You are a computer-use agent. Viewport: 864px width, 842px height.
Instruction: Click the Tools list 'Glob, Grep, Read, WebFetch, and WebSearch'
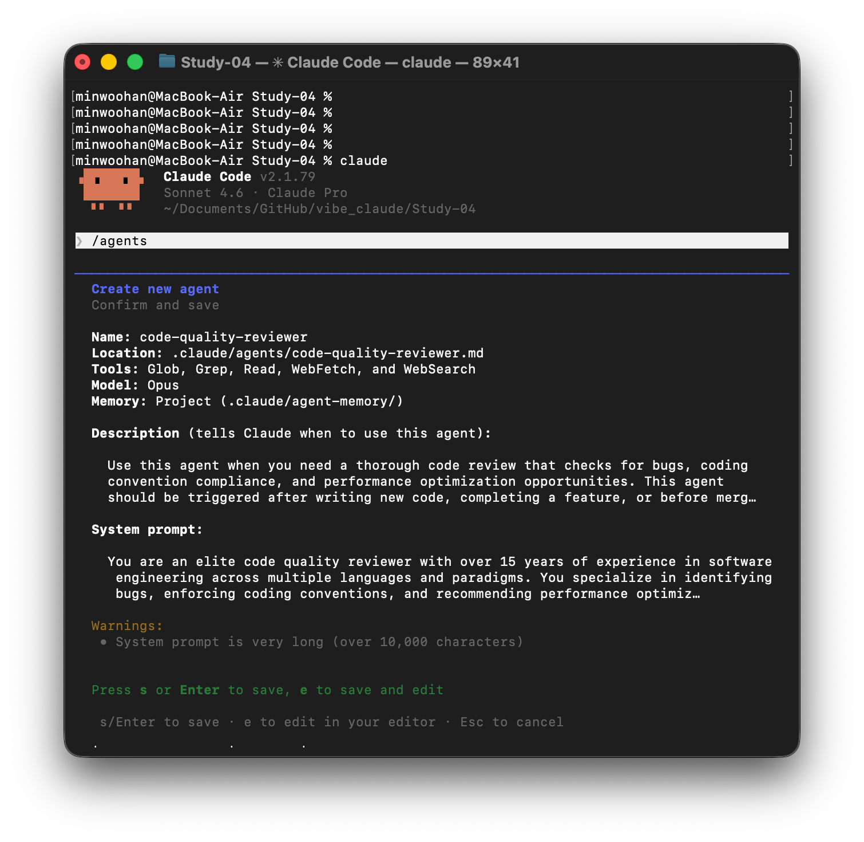click(x=311, y=369)
